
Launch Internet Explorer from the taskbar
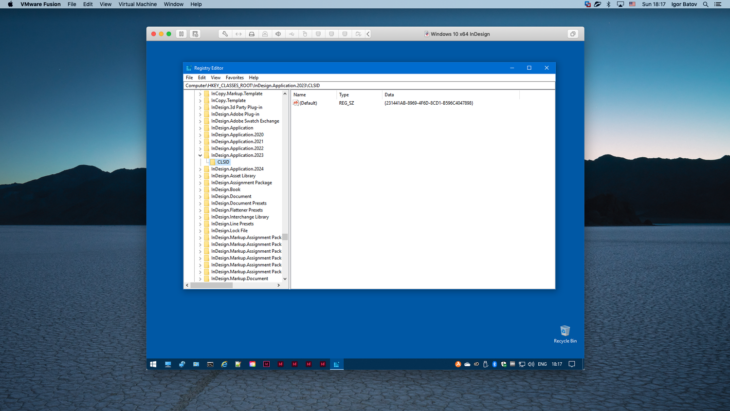pyautogui.click(x=224, y=364)
